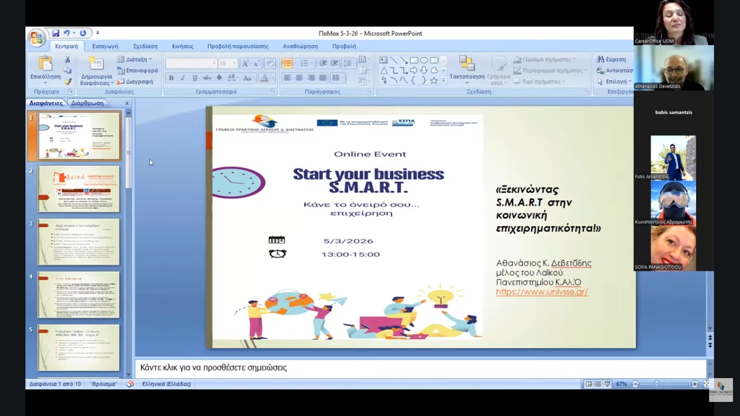Viewport: 740px width, 416px height.
Task: Switch to the Διάρθρωση outline tab
Action: coord(87,103)
